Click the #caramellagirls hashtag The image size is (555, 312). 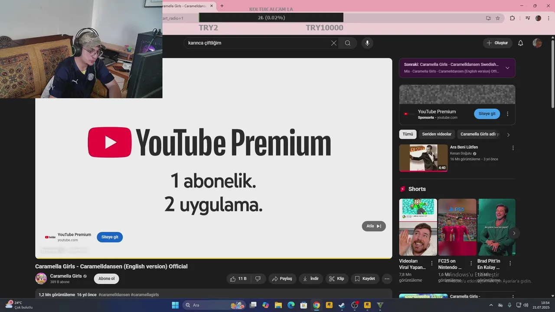(145, 295)
